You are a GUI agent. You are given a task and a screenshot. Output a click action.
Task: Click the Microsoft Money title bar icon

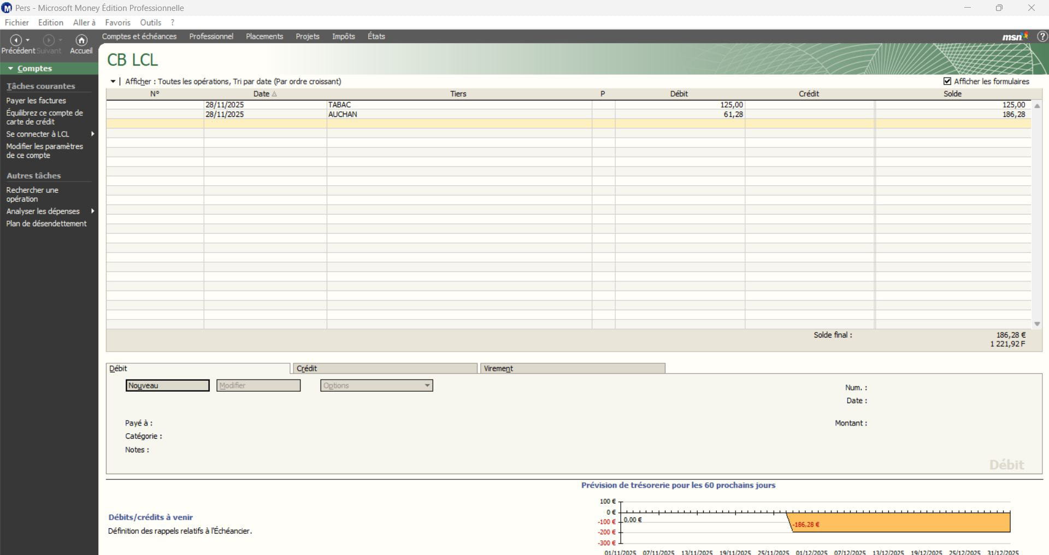7,8
